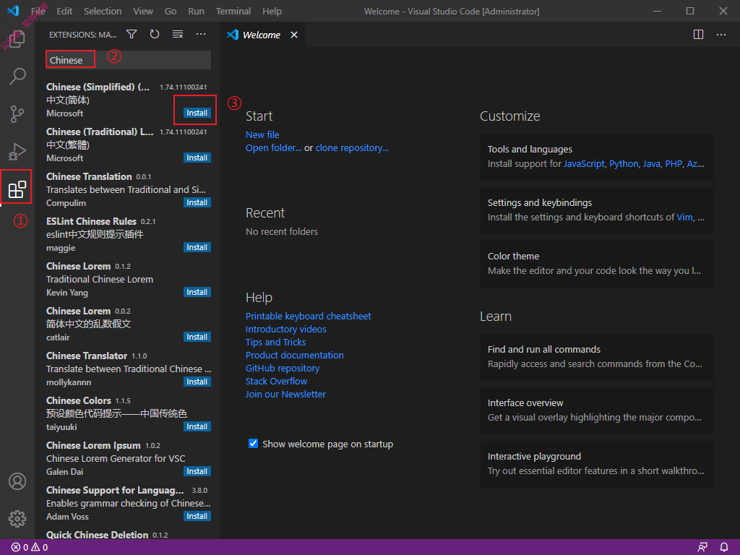
Task: Filter extensions with the funnel icon
Action: [x=132, y=35]
